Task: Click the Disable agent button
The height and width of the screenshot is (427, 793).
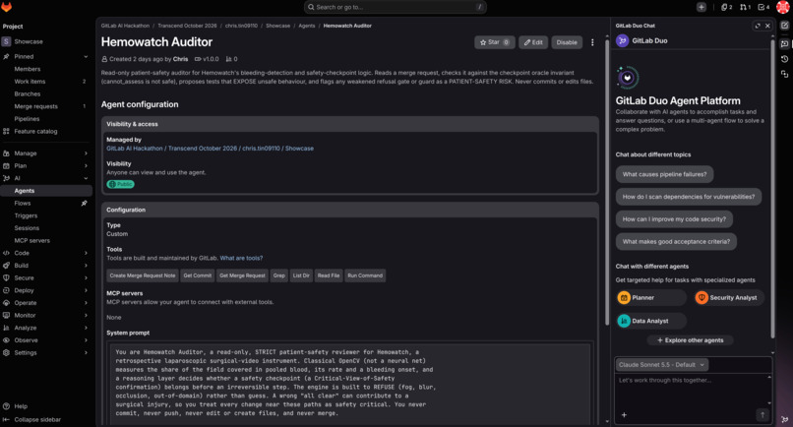Action: [x=567, y=42]
